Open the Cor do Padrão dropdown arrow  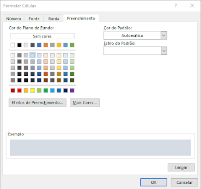164,36
